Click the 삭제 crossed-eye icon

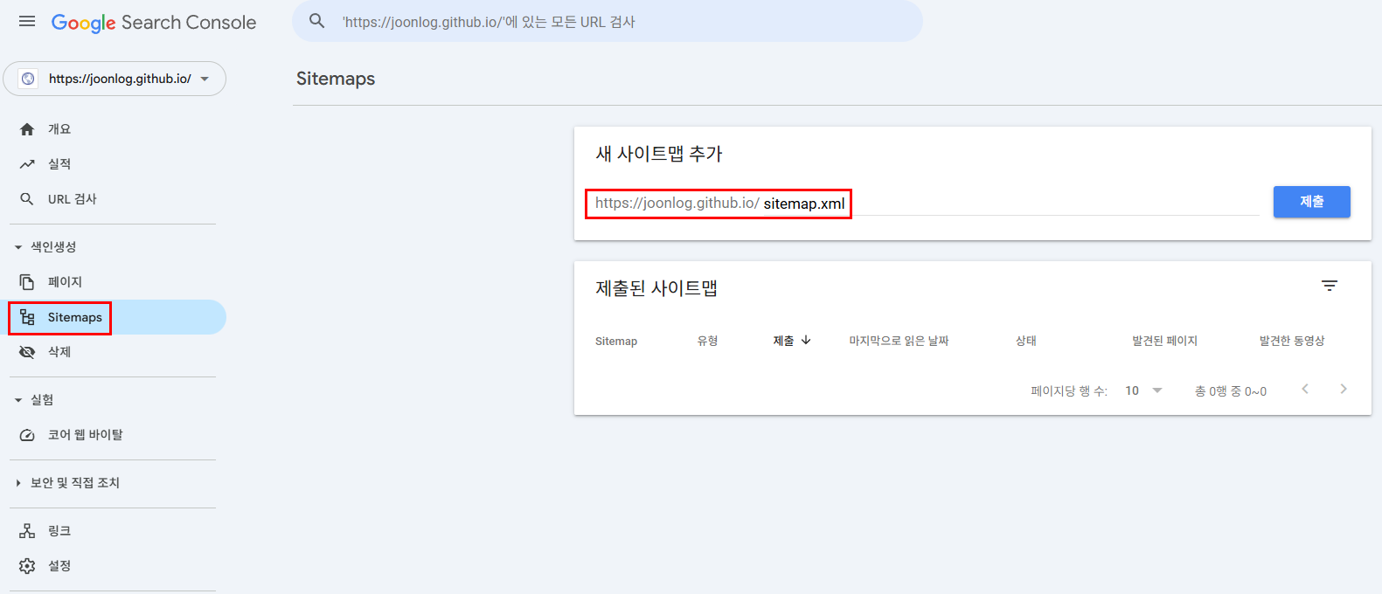click(x=27, y=352)
